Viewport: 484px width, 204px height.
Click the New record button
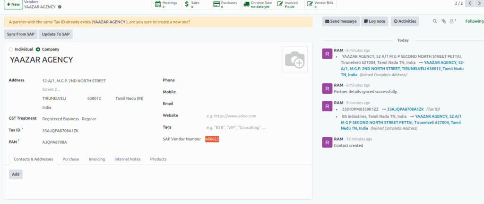click(x=13, y=4)
